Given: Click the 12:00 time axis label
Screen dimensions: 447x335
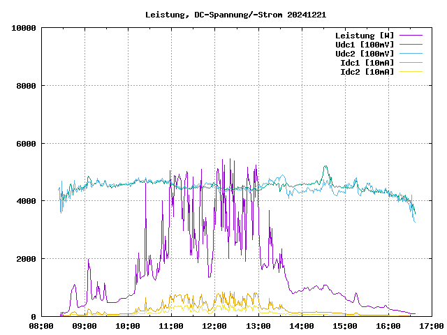Looking at the screenshot, I should point(215,326).
